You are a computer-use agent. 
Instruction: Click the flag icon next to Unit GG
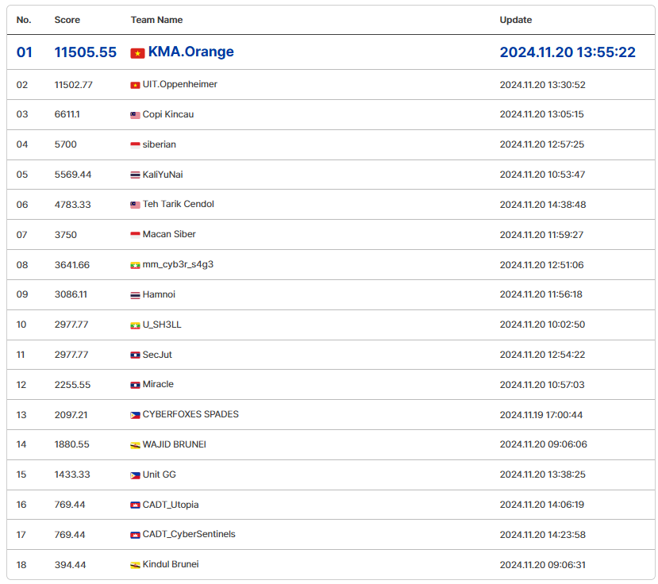click(135, 476)
